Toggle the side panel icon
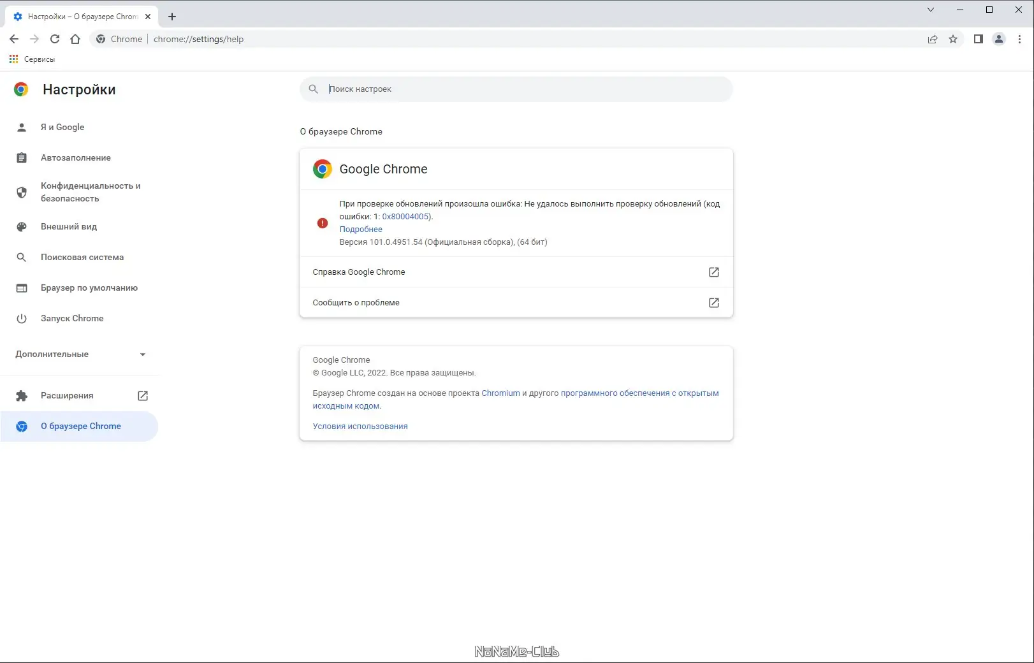The height and width of the screenshot is (663, 1034). click(978, 39)
